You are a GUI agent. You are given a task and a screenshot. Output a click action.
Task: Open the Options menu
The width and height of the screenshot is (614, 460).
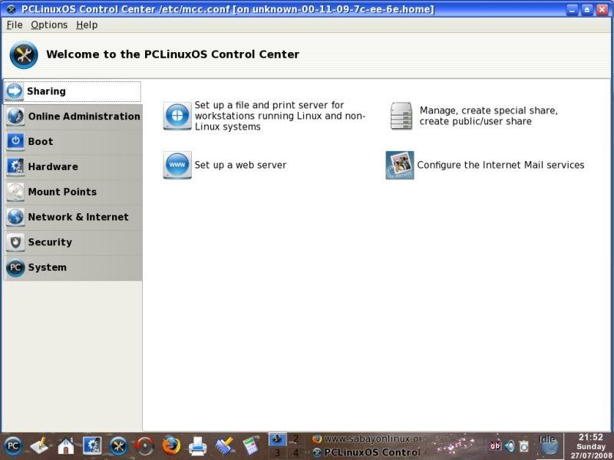(x=49, y=25)
